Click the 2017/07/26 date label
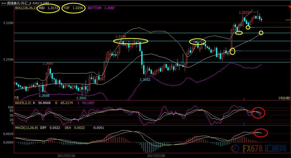The height and width of the screenshot is (158, 291). tap(66, 155)
